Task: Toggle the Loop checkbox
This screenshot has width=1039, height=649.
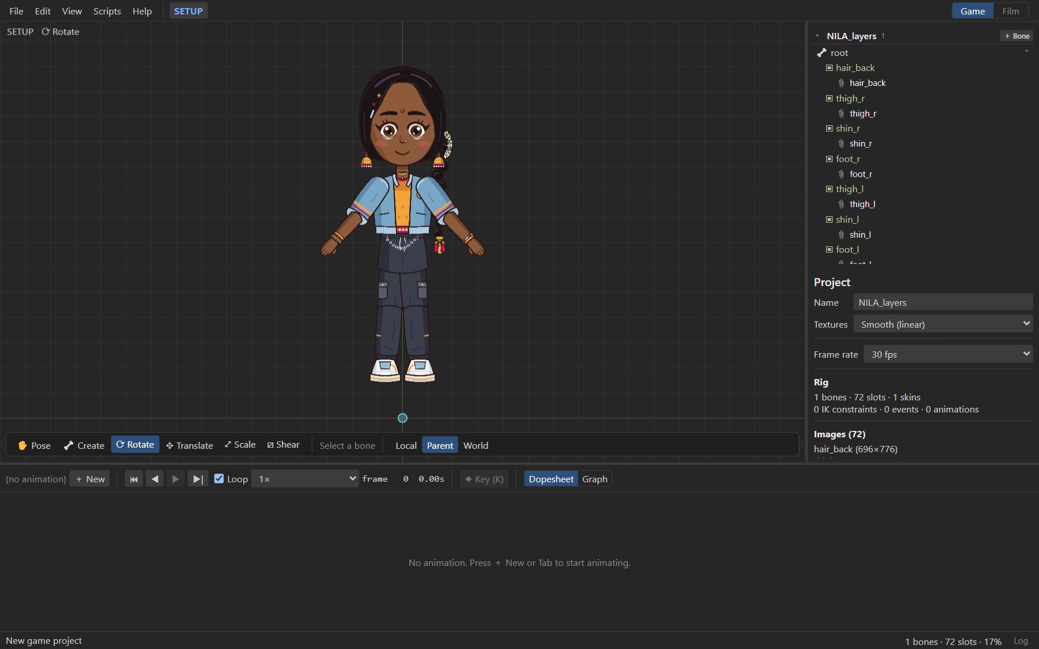Action: point(219,478)
